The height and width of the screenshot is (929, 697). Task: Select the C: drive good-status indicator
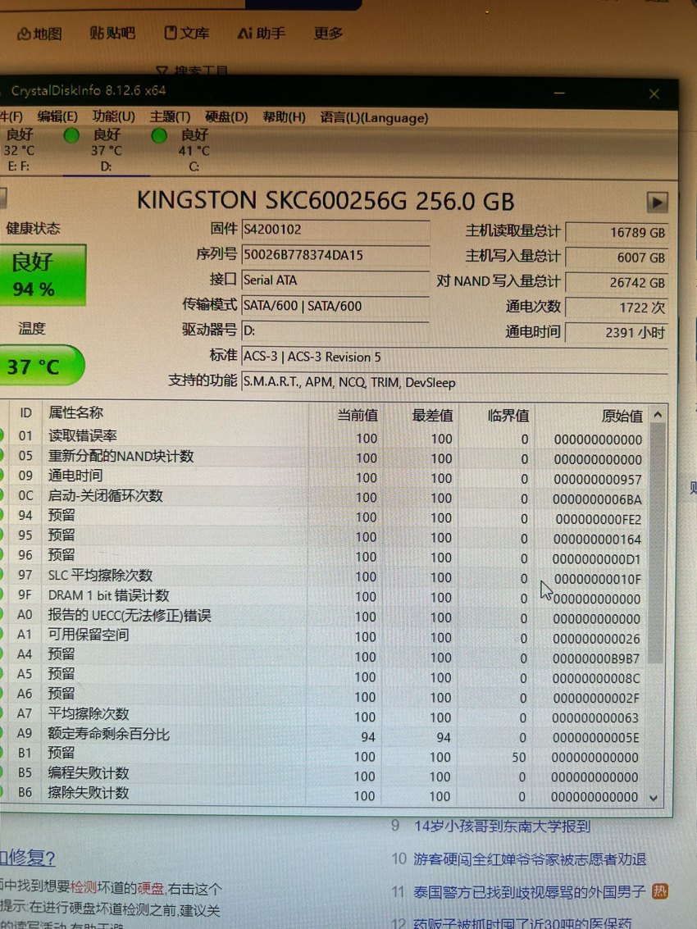[x=159, y=135]
